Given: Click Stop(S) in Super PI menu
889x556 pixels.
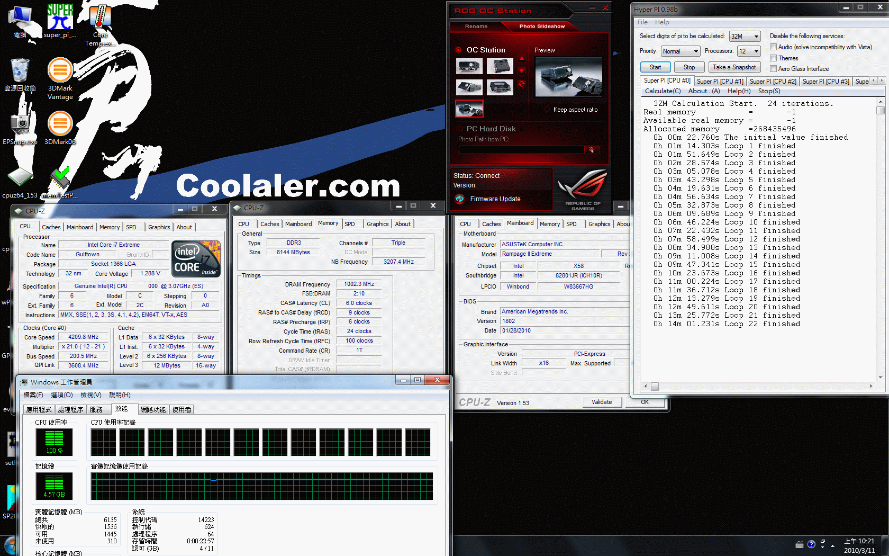Looking at the screenshot, I should pyautogui.click(x=769, y=91).
